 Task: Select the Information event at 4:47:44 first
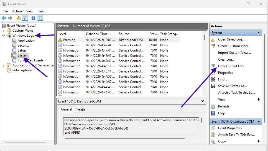point(119,45)
